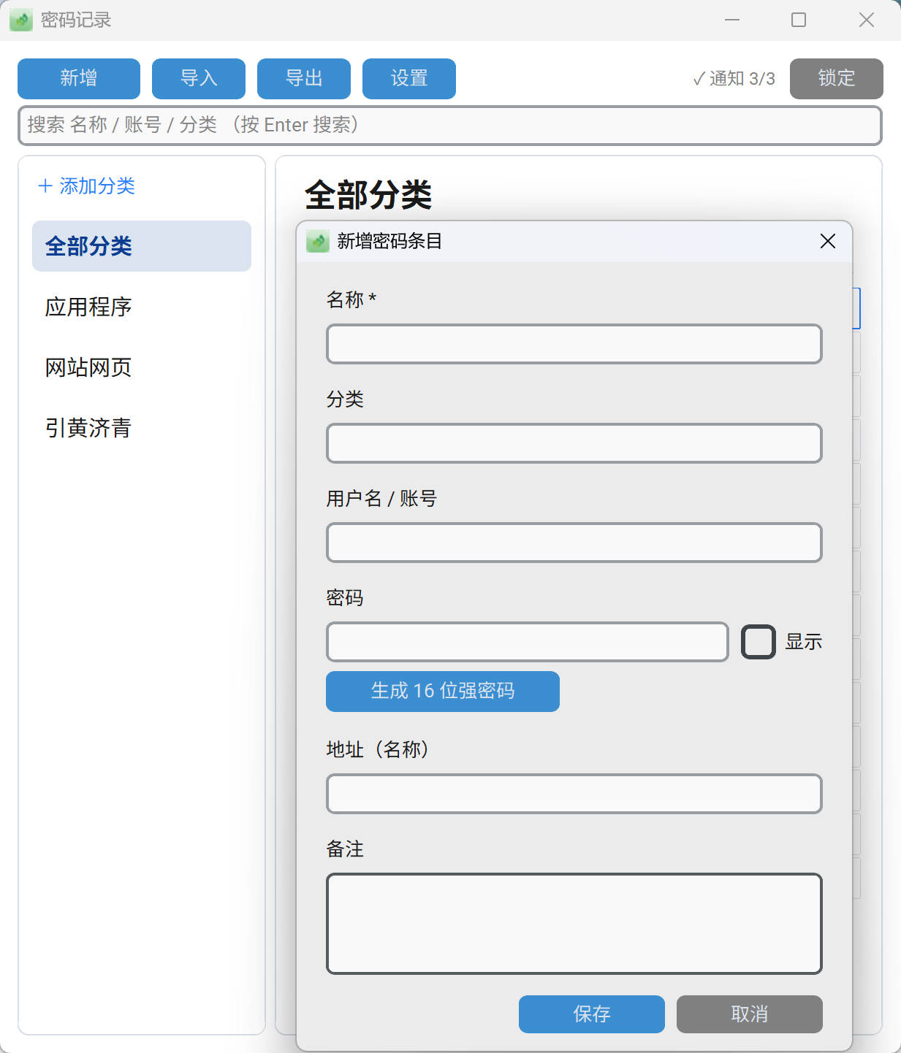The height and width of the screenshot is (1053, 901).
Task: Focus the 用户名 / 账号 field
Action: [574, 543]
